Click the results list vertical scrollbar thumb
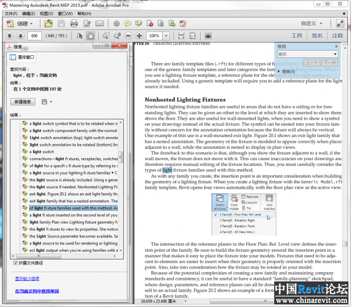The height and width of the screenshot is (307, 351). pyautogui.click(x=120, y=157)
